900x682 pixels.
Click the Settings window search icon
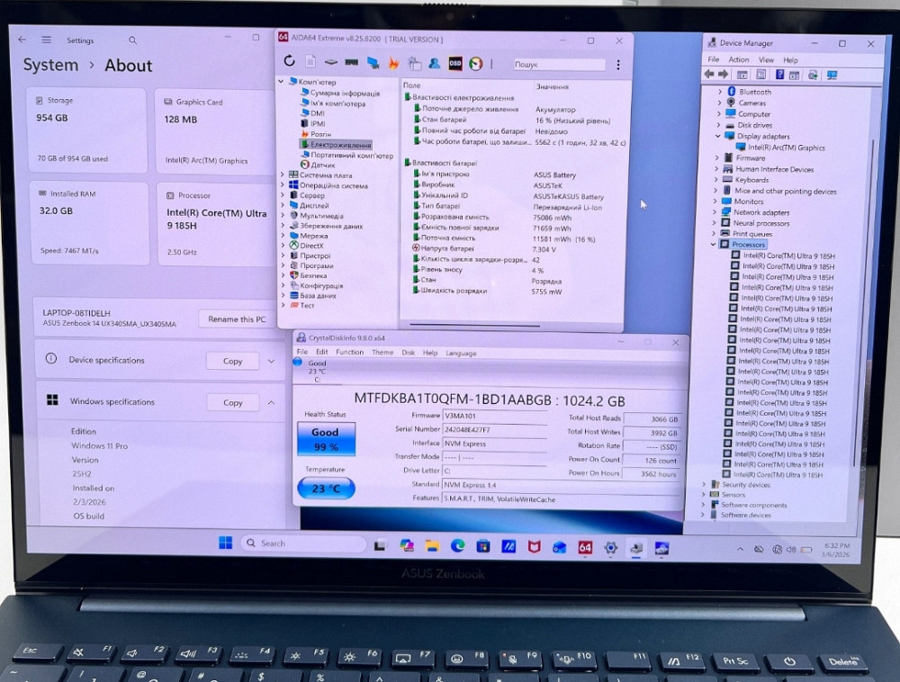coord(132,40)
